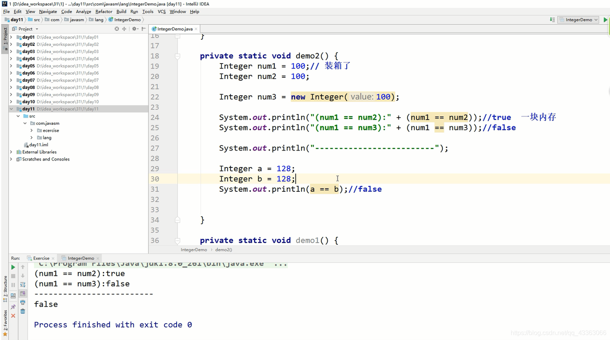This screenshot has width=610, height=340.
Task: Click demo2() in the editor bottom breadcrumb
Action: (x=223, y=250)
